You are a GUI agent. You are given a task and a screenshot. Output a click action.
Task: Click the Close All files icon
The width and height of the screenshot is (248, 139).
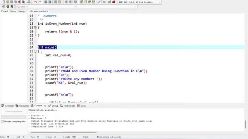pos(24,2)
